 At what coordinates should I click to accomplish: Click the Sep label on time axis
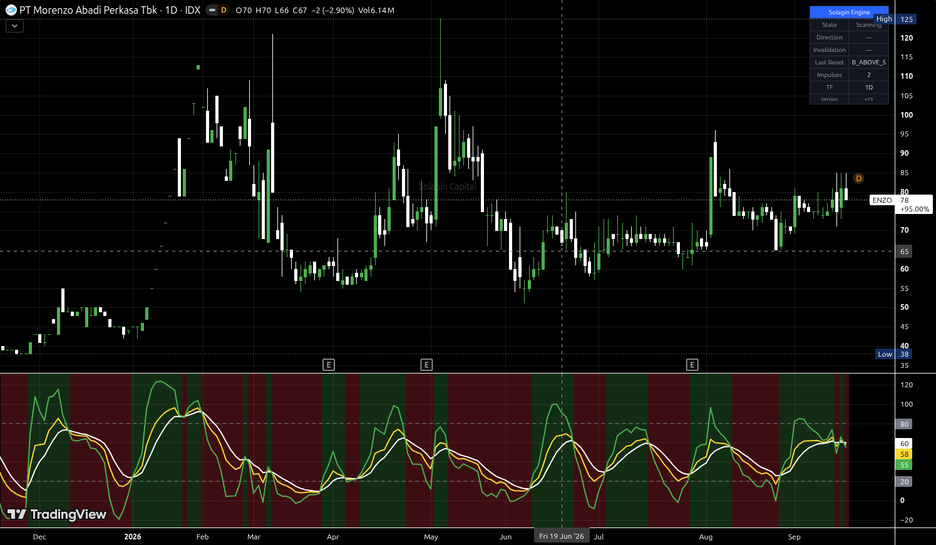[794, 537]
